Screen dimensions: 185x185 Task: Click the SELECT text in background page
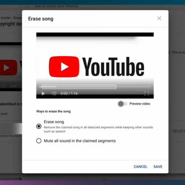click(x=179, y=131)
